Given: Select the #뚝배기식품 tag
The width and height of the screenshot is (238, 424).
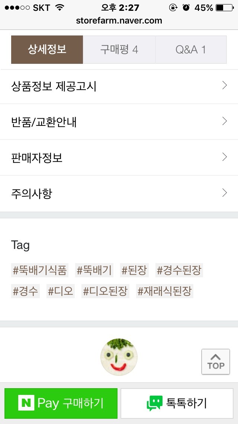Looking at the screenshot, I should click(40, 270).
